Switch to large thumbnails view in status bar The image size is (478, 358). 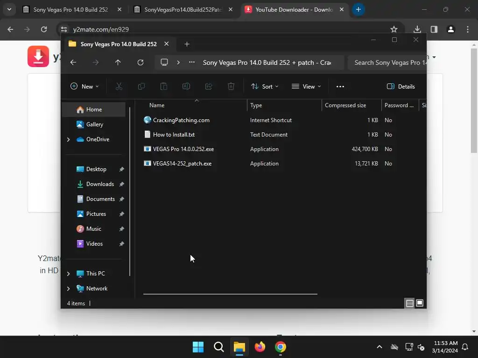pos(420,303)
